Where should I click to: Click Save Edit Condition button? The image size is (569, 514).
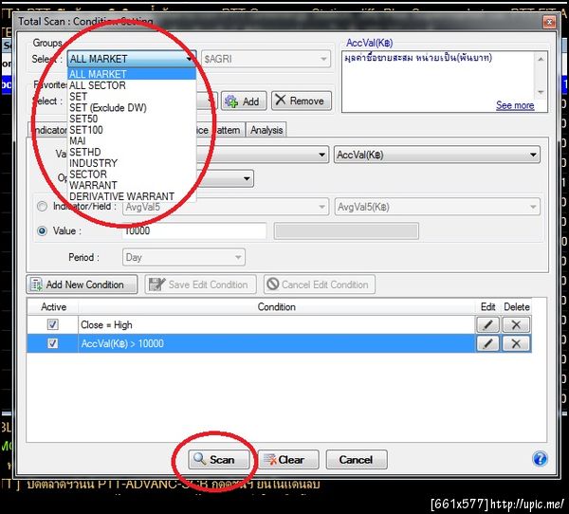[x=201, y=285]
